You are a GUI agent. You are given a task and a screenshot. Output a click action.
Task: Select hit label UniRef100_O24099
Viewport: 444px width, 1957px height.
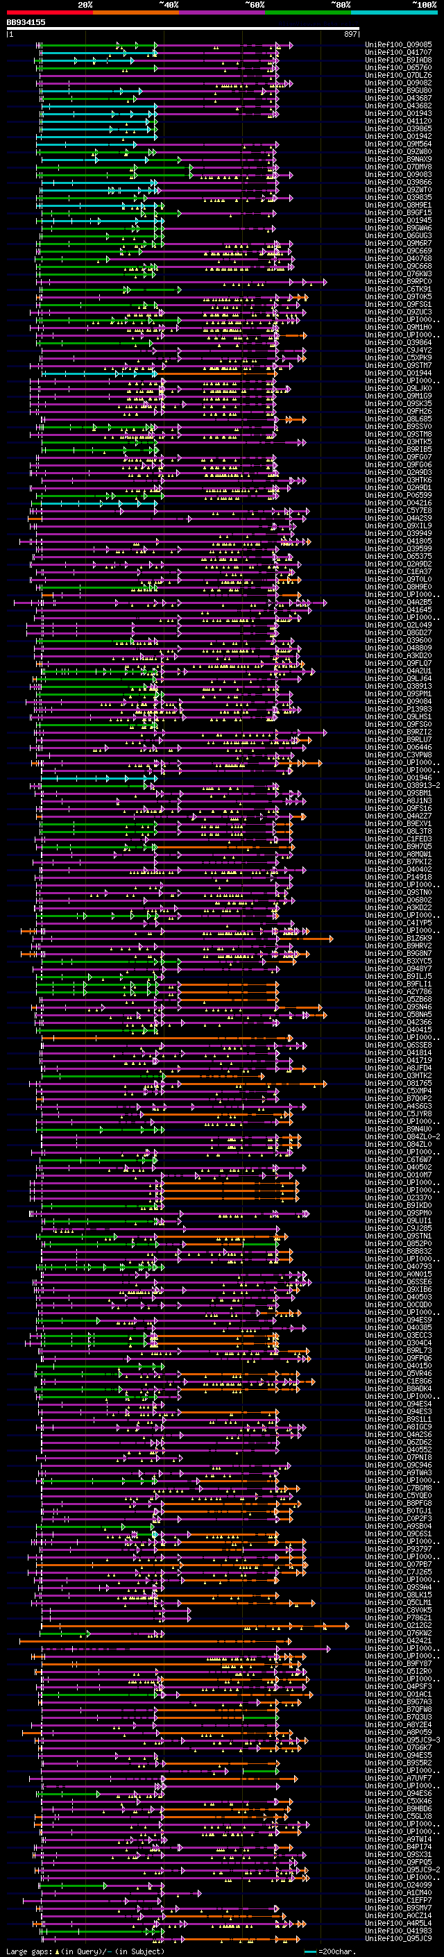398,1885
